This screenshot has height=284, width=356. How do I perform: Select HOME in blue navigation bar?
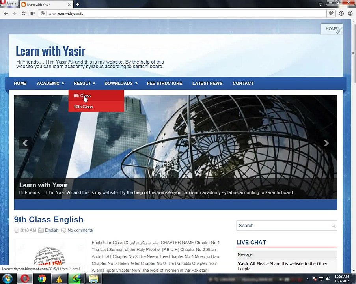(20, 83)
